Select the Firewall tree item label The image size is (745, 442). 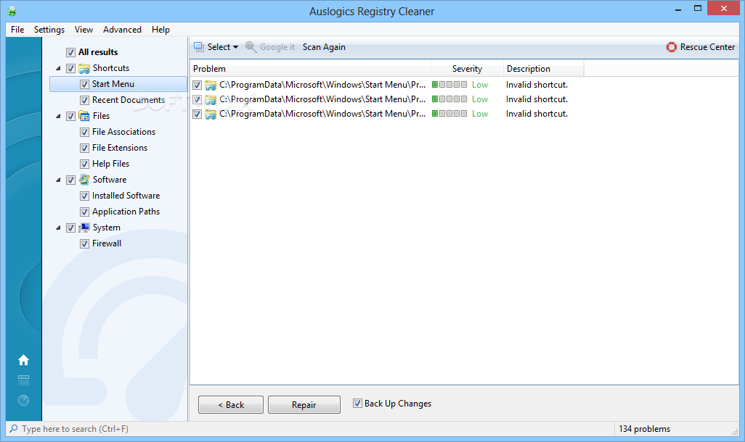tap(107, 243)
